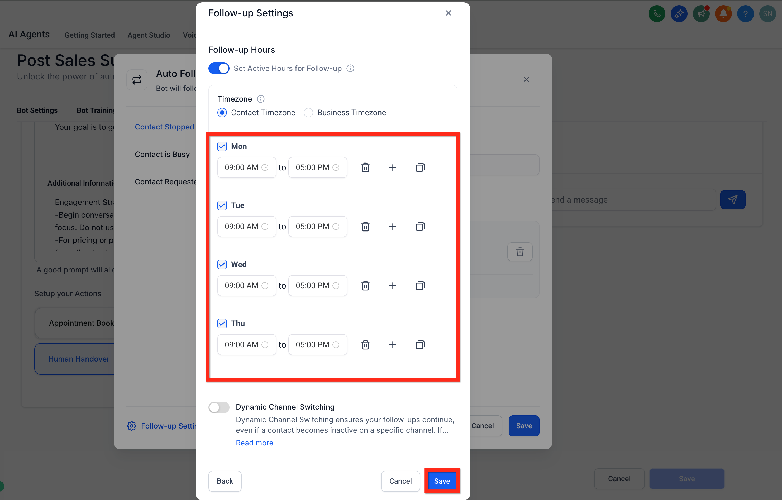The image size is (782, 500).
Task: Click the Follow-up Settings gear icon
Action: 132,426
